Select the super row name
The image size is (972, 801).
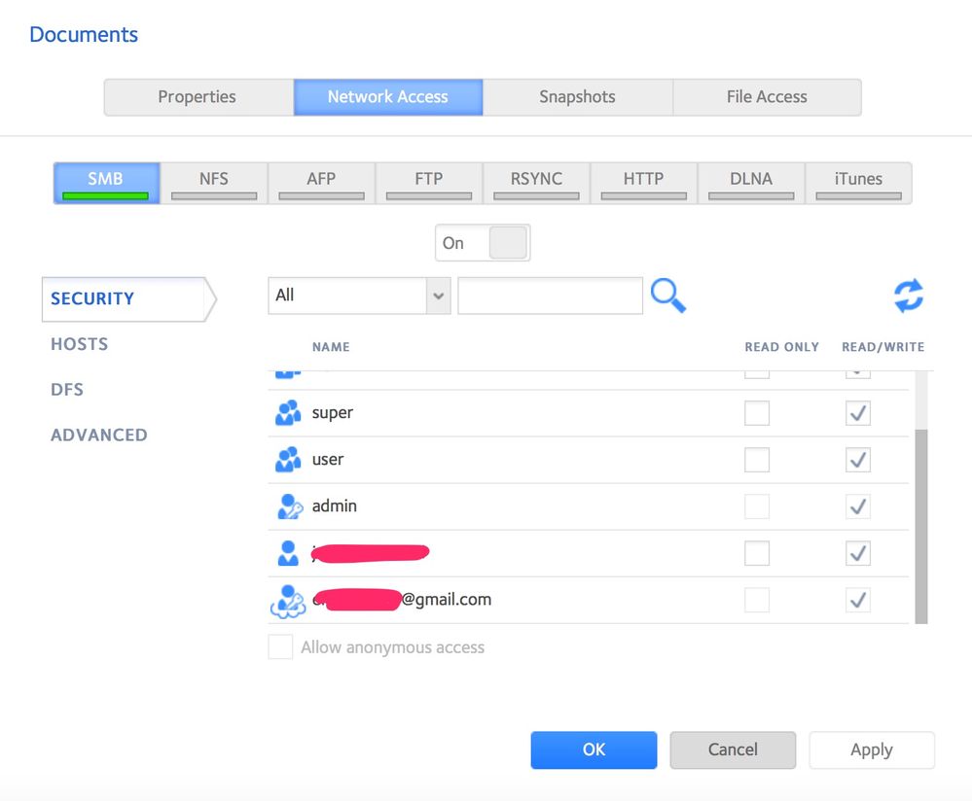332,413
